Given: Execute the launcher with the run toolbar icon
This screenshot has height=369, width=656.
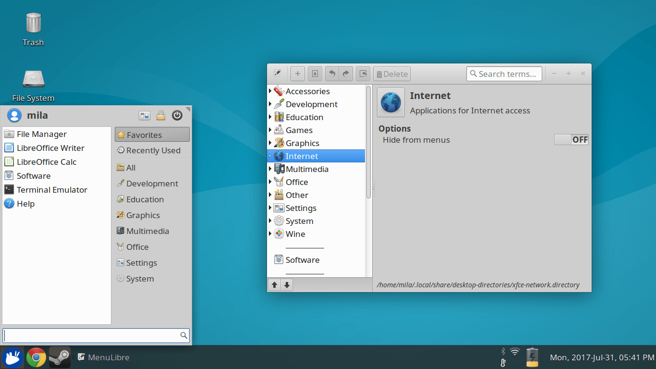Looking at the screenshot, I should coord(363,74).
